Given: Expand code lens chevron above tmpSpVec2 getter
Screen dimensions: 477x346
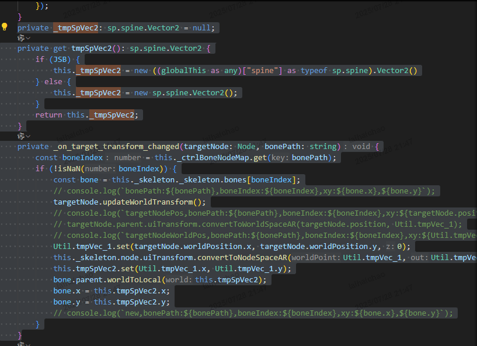Looking at the screenshot, I should coord(28,38).
